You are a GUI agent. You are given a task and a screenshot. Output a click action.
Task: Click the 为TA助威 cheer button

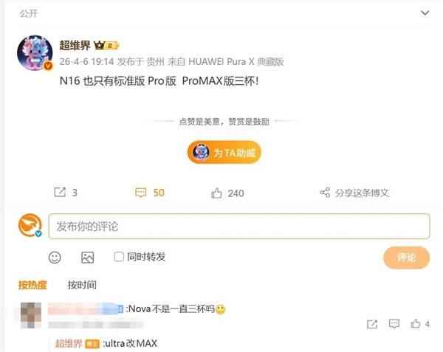pyautogui.click(x=225, y=153)
